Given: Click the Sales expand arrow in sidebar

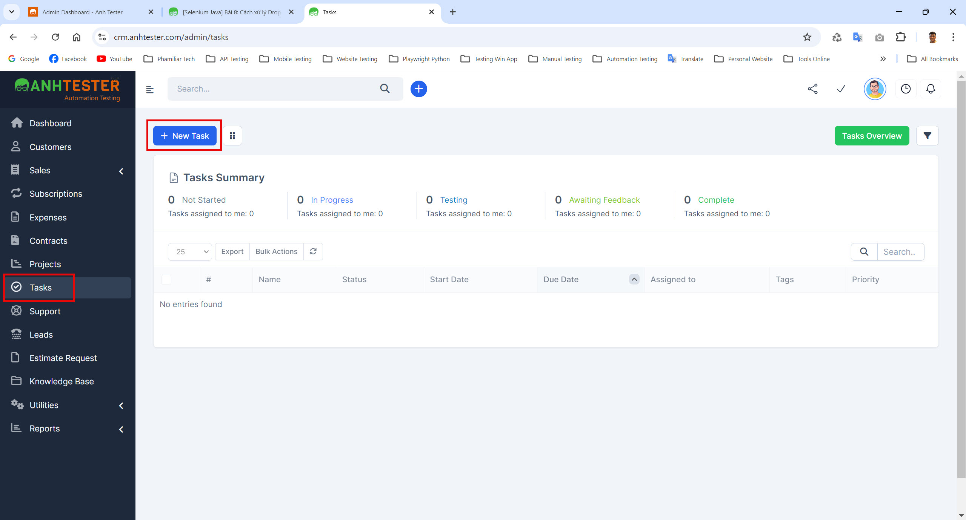Looking at the screenshot, I should pos(124,170).
